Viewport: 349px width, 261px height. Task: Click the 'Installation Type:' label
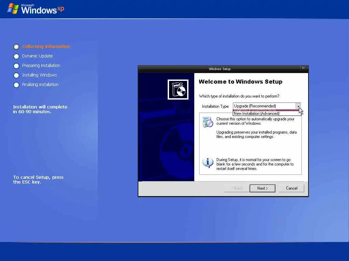point(215,106)
